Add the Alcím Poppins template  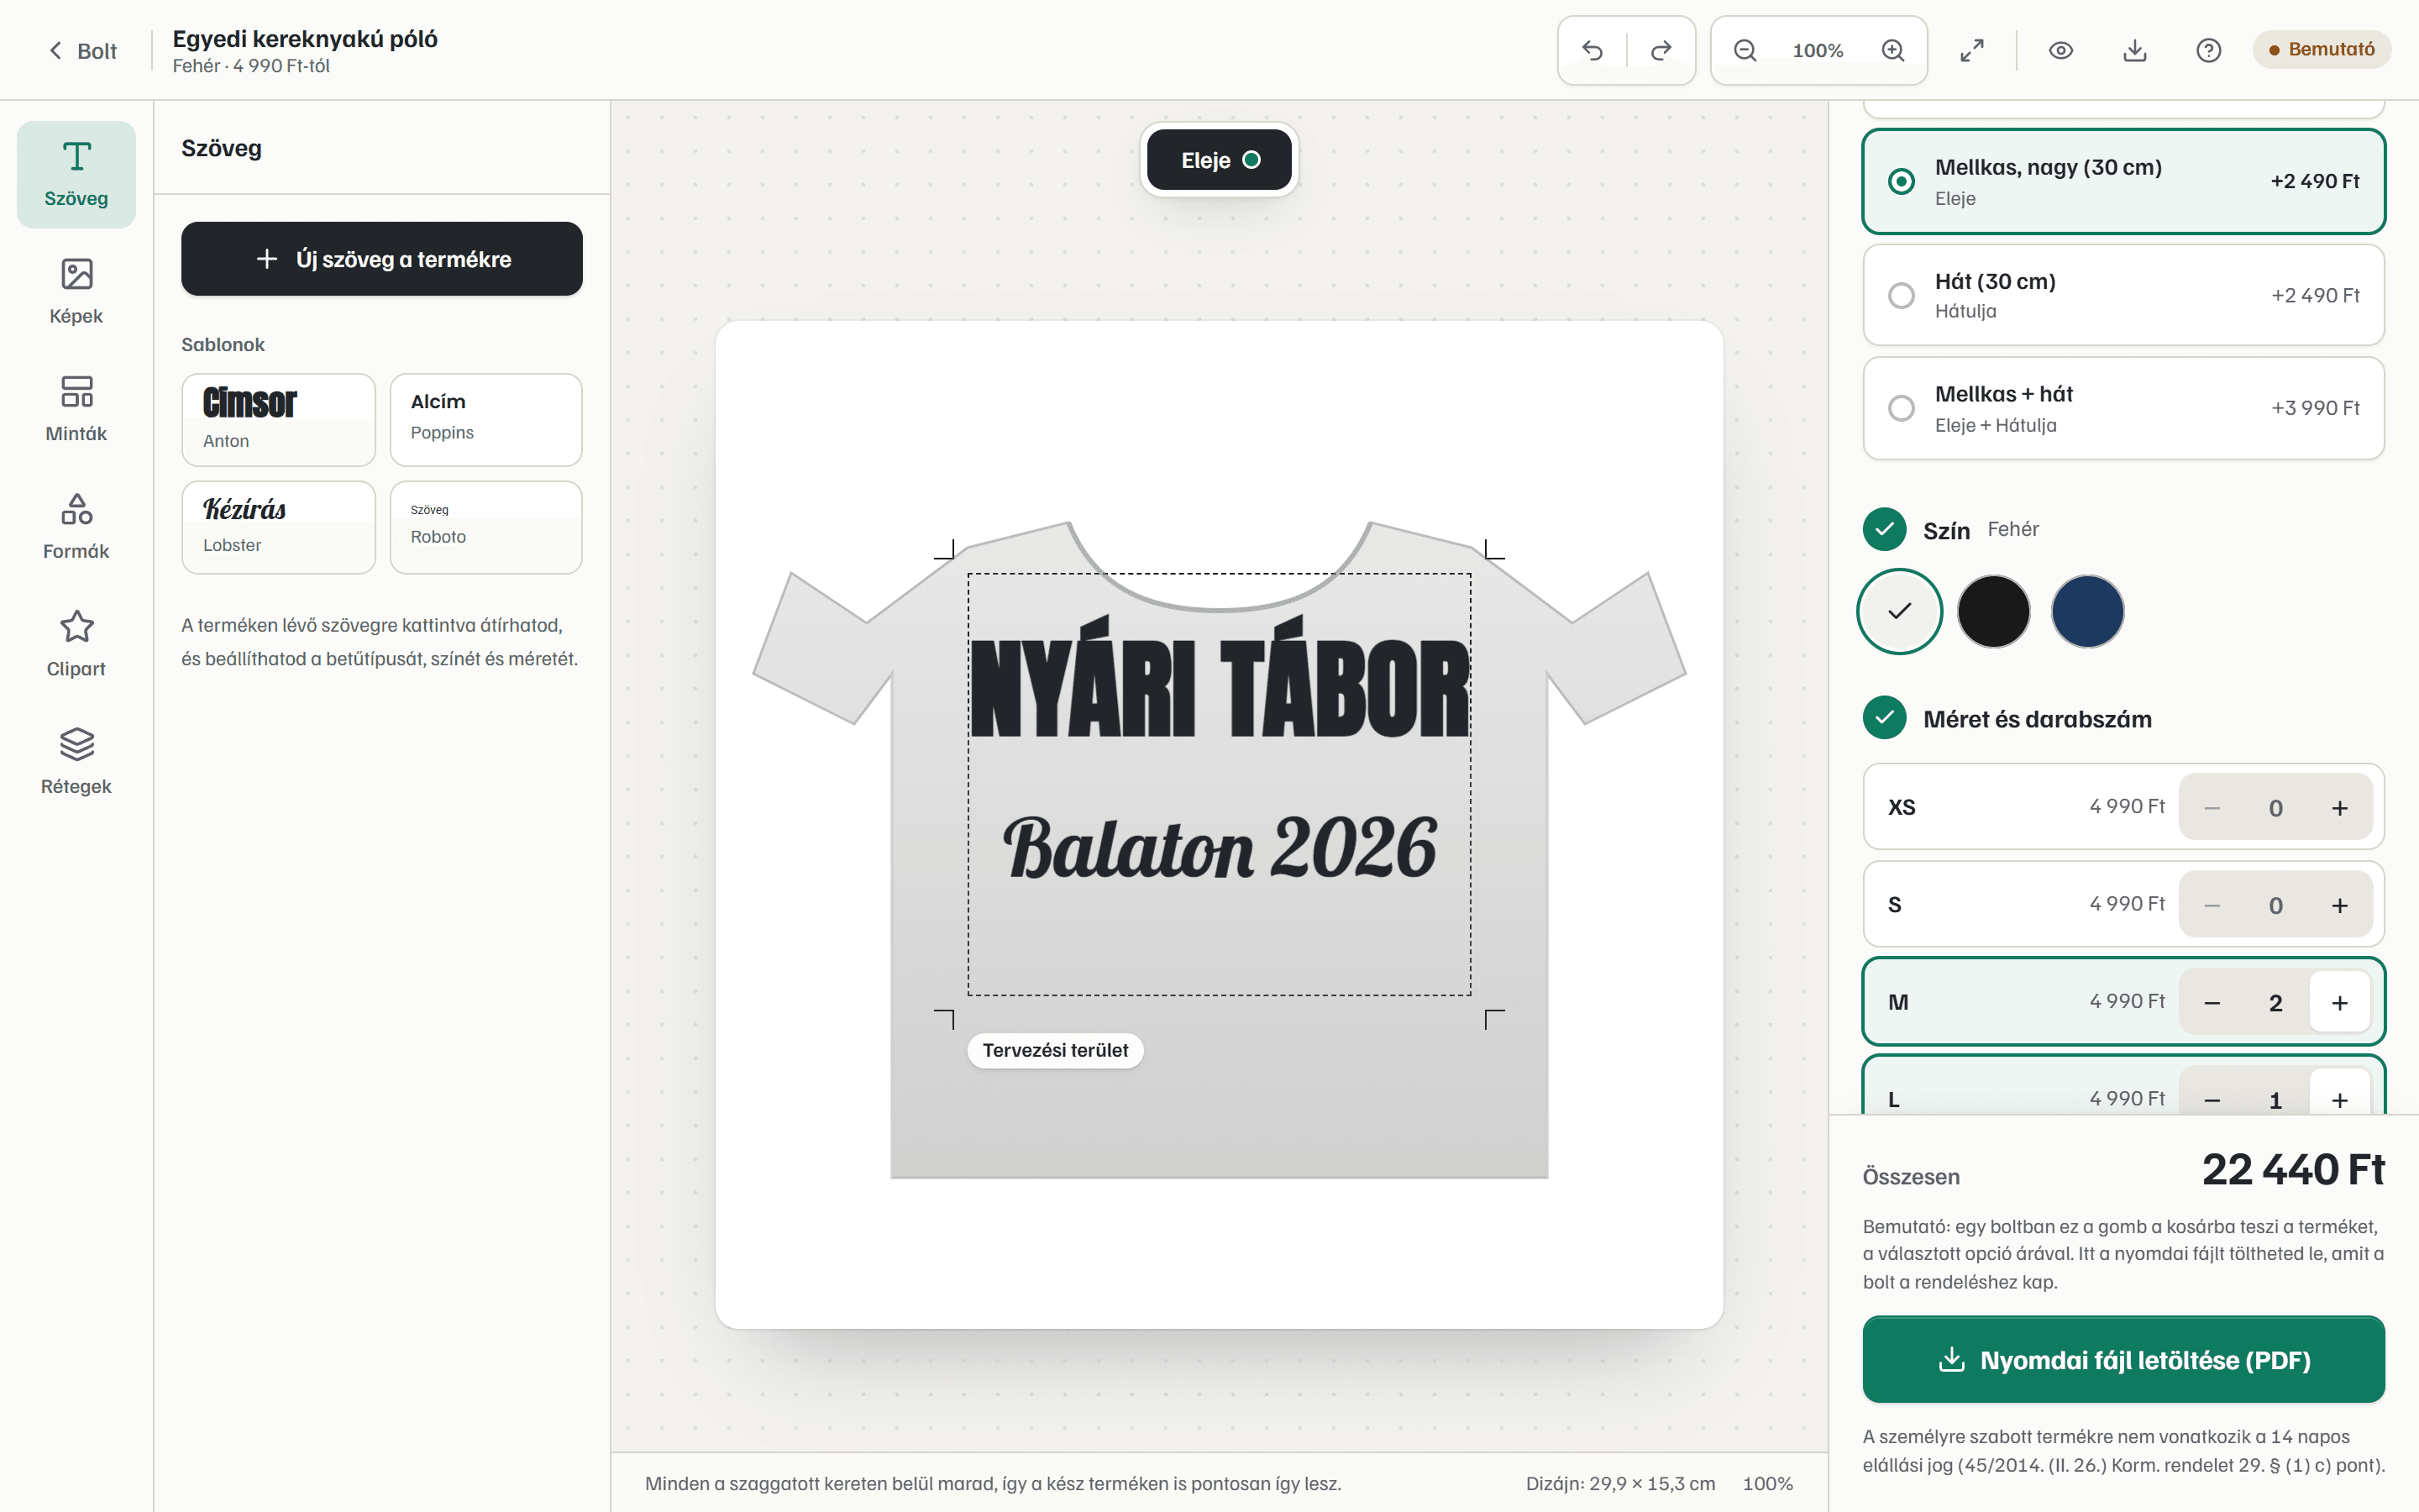pos(485,420)
